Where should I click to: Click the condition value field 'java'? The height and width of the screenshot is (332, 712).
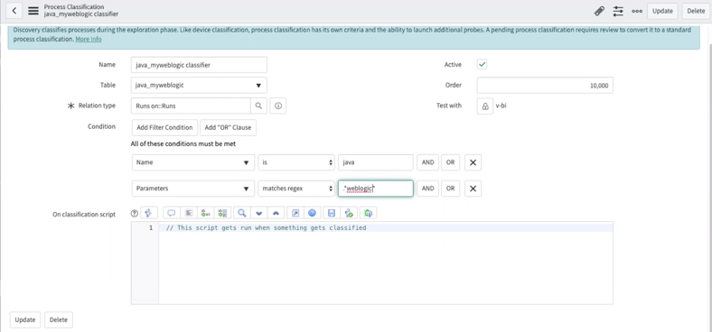376,162
